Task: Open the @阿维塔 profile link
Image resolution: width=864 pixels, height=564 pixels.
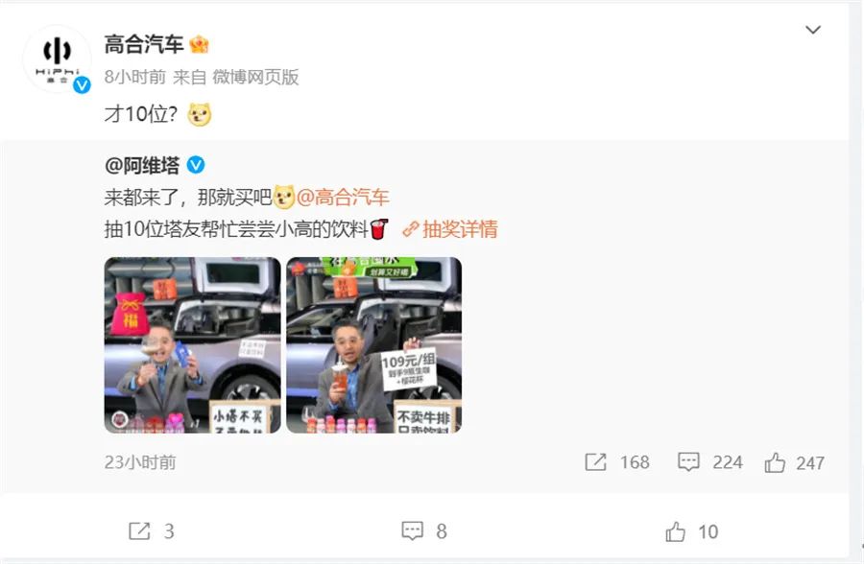Action: point(142,165)
